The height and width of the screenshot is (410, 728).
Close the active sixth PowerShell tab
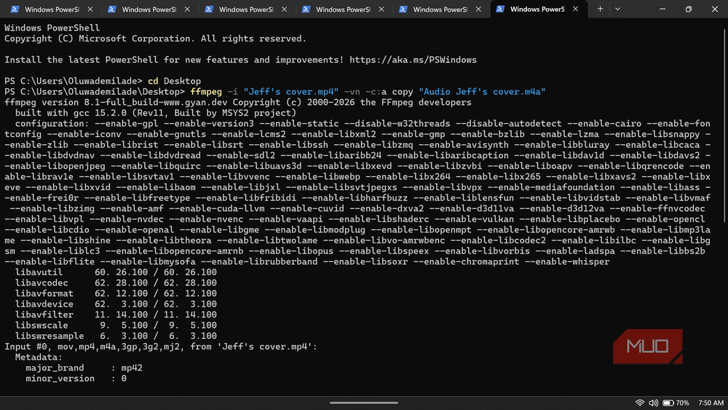pos(575,9)
